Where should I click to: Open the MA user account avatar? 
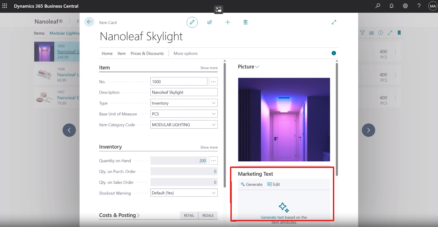tap(433, 6)
